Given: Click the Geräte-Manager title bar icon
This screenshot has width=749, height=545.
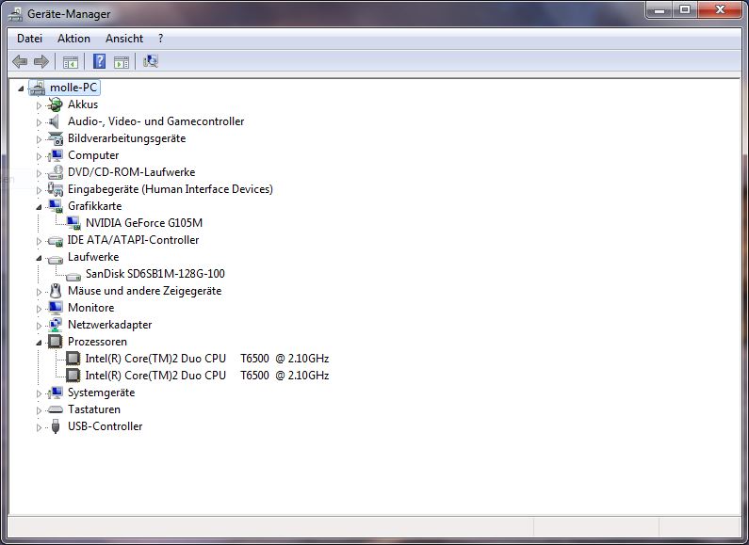Looking at the screenshot, I should click(15, 14).
